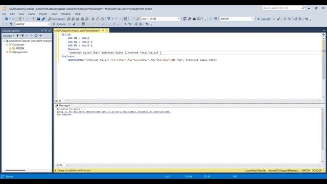Open the AWDW database dropdown in upper toolbar

[252, 19]
